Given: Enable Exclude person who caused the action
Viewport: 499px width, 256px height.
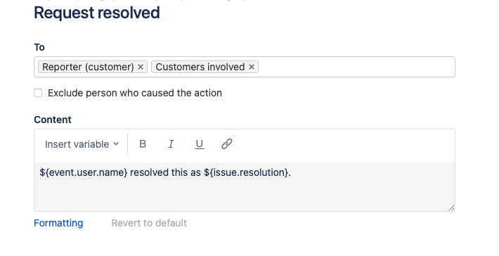Looking at the screenshot, I should point(38,93).
